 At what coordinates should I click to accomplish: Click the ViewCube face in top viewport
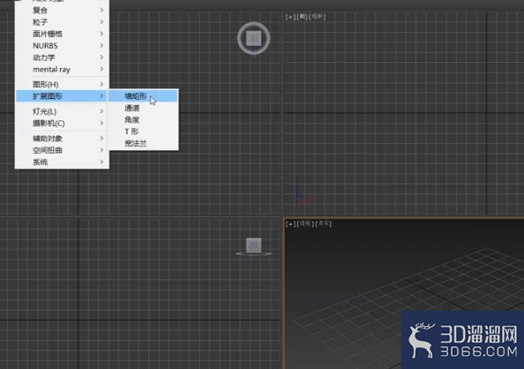(254, 38)
